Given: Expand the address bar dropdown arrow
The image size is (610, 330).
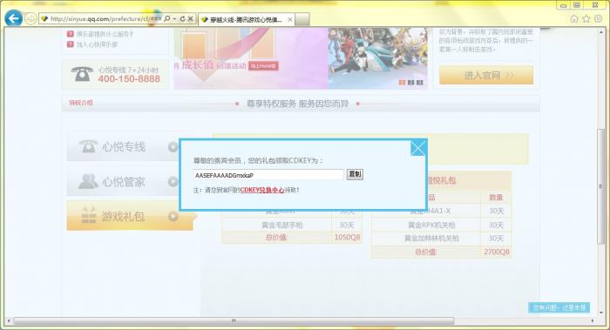Looking at the screenshot, I should [174, 18].
